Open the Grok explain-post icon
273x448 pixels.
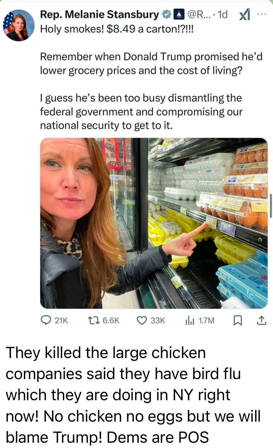tap(245, 15)
